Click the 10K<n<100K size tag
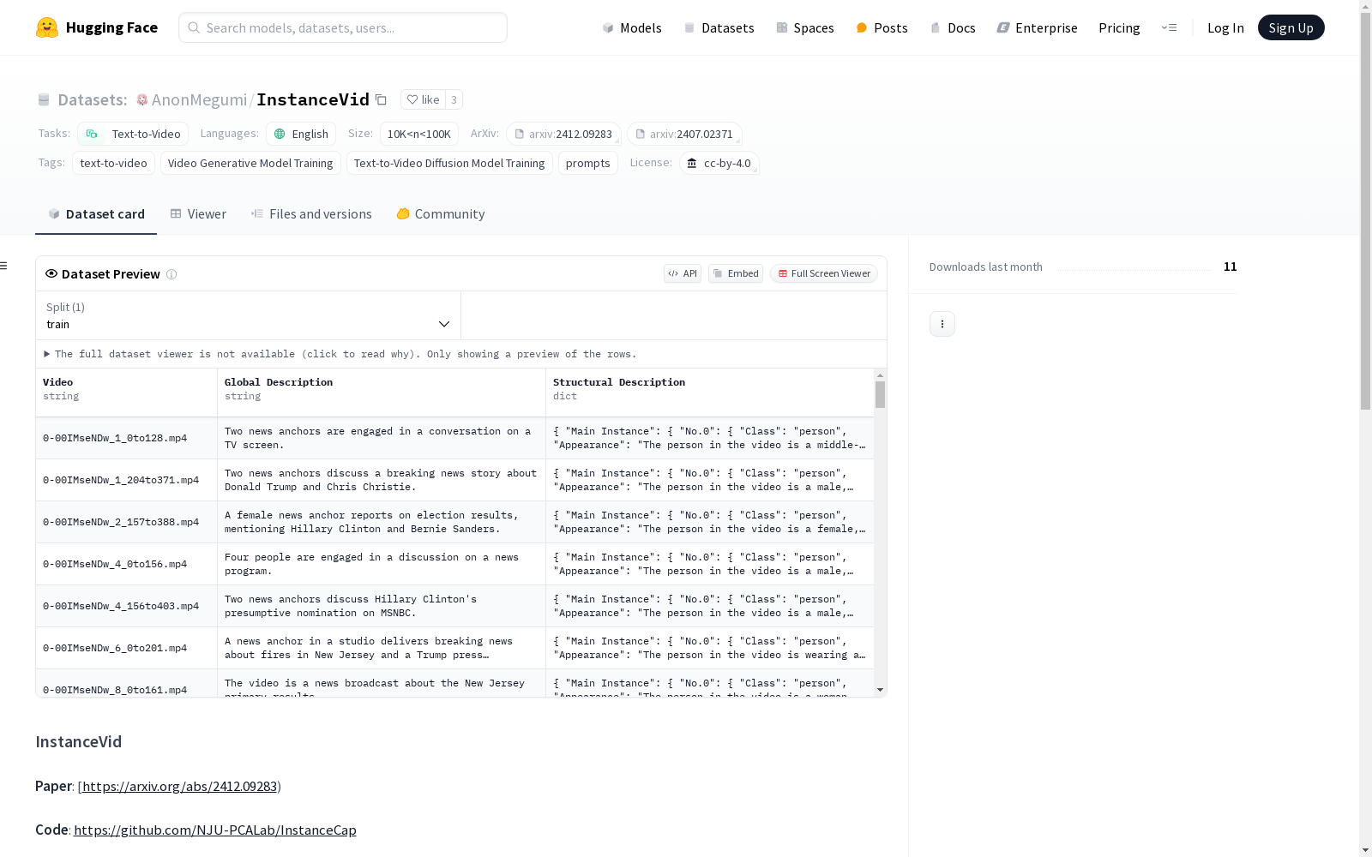 pyautogui.click(x=419, y=134)
